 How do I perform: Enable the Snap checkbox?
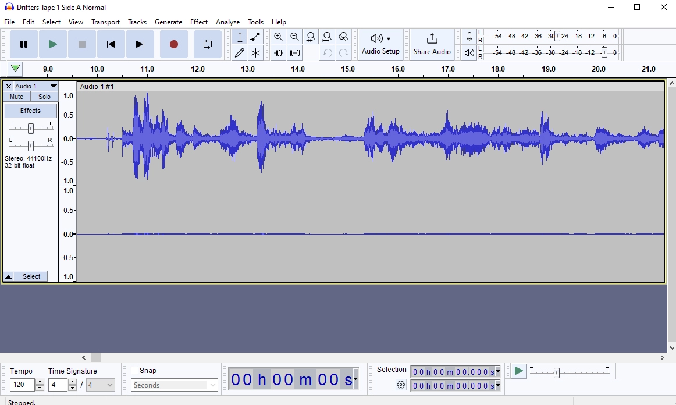pyautogui.click(x=135, y=371)
